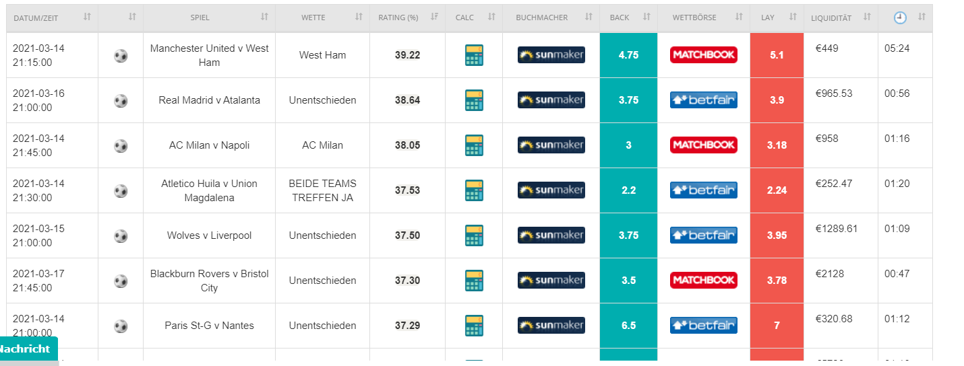Open calculator for Atletico Huila v Union Magdalena

coord(474,190)
